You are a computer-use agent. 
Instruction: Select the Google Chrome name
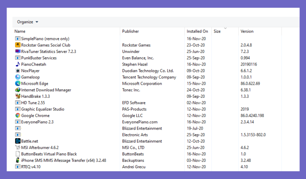[x=35, y=116]
